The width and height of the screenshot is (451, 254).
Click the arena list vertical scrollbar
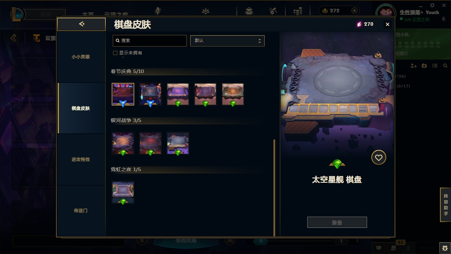pos(274,188)
